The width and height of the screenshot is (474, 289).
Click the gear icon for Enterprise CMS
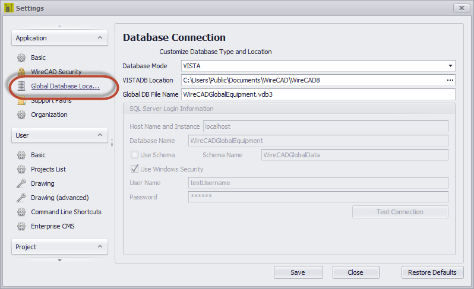(x=21, y=226)
